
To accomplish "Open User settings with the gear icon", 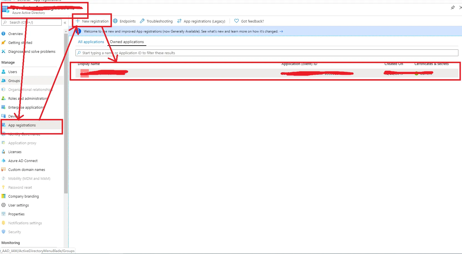I will (x=3, y=205).
